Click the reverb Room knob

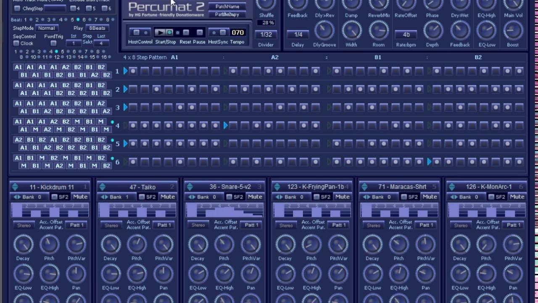coord(378,31)
